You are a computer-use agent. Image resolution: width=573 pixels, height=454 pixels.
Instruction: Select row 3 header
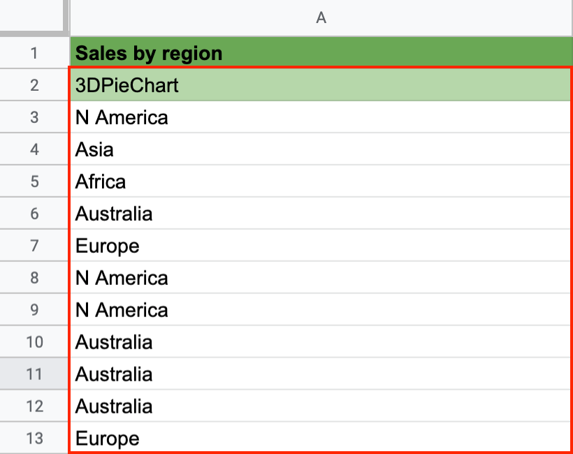coord(34,117)
